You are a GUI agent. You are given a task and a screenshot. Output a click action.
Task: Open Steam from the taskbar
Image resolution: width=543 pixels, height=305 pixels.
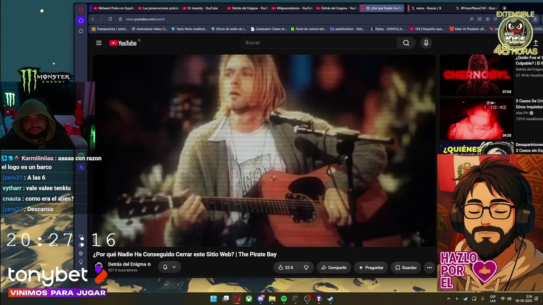point(330,299)
